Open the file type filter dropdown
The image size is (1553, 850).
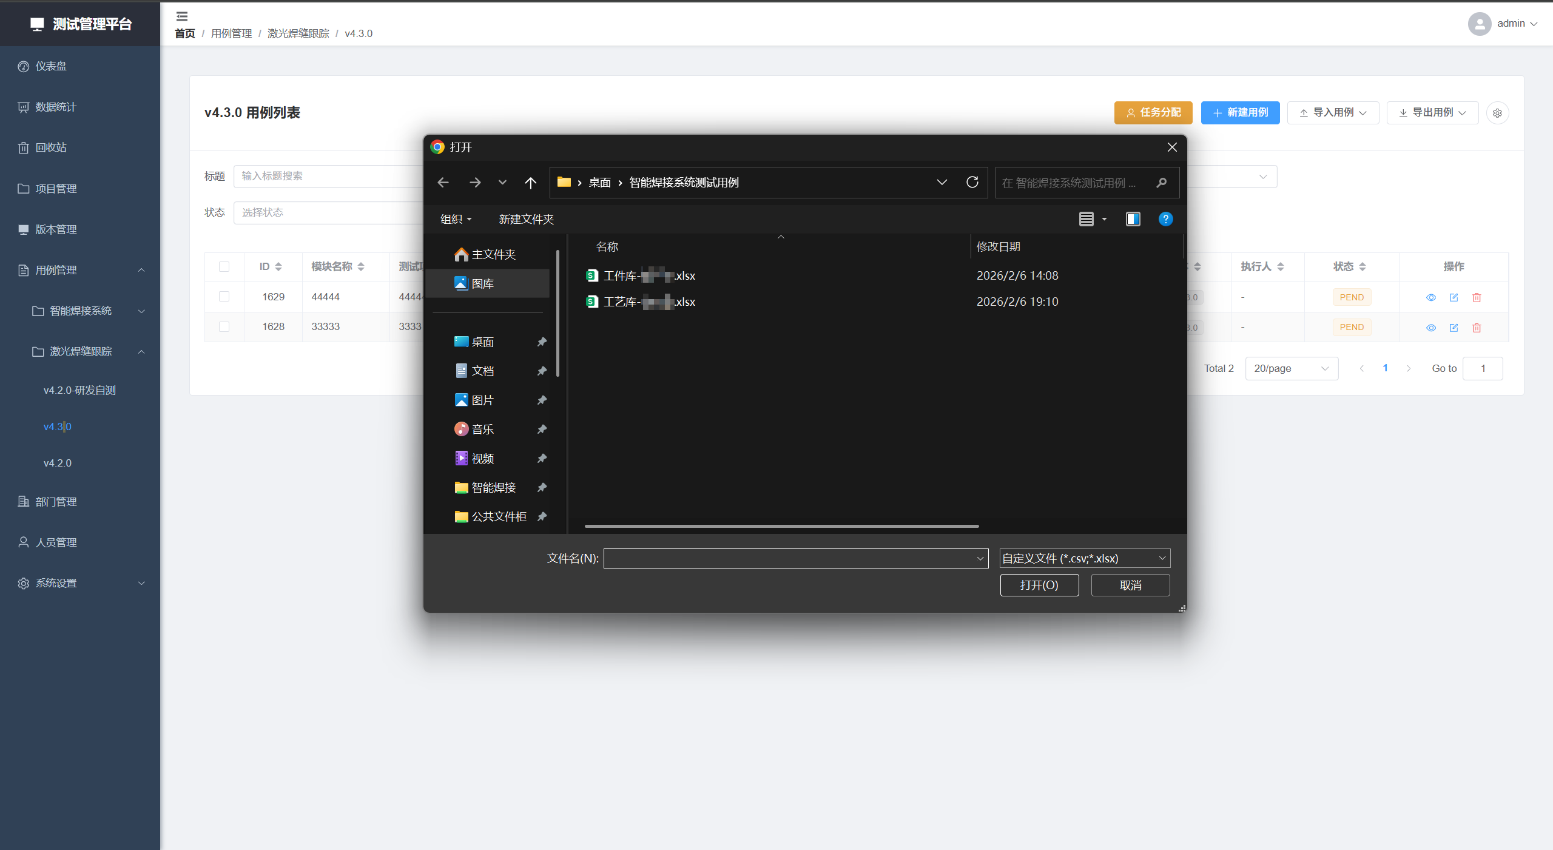pos(1084,558)
